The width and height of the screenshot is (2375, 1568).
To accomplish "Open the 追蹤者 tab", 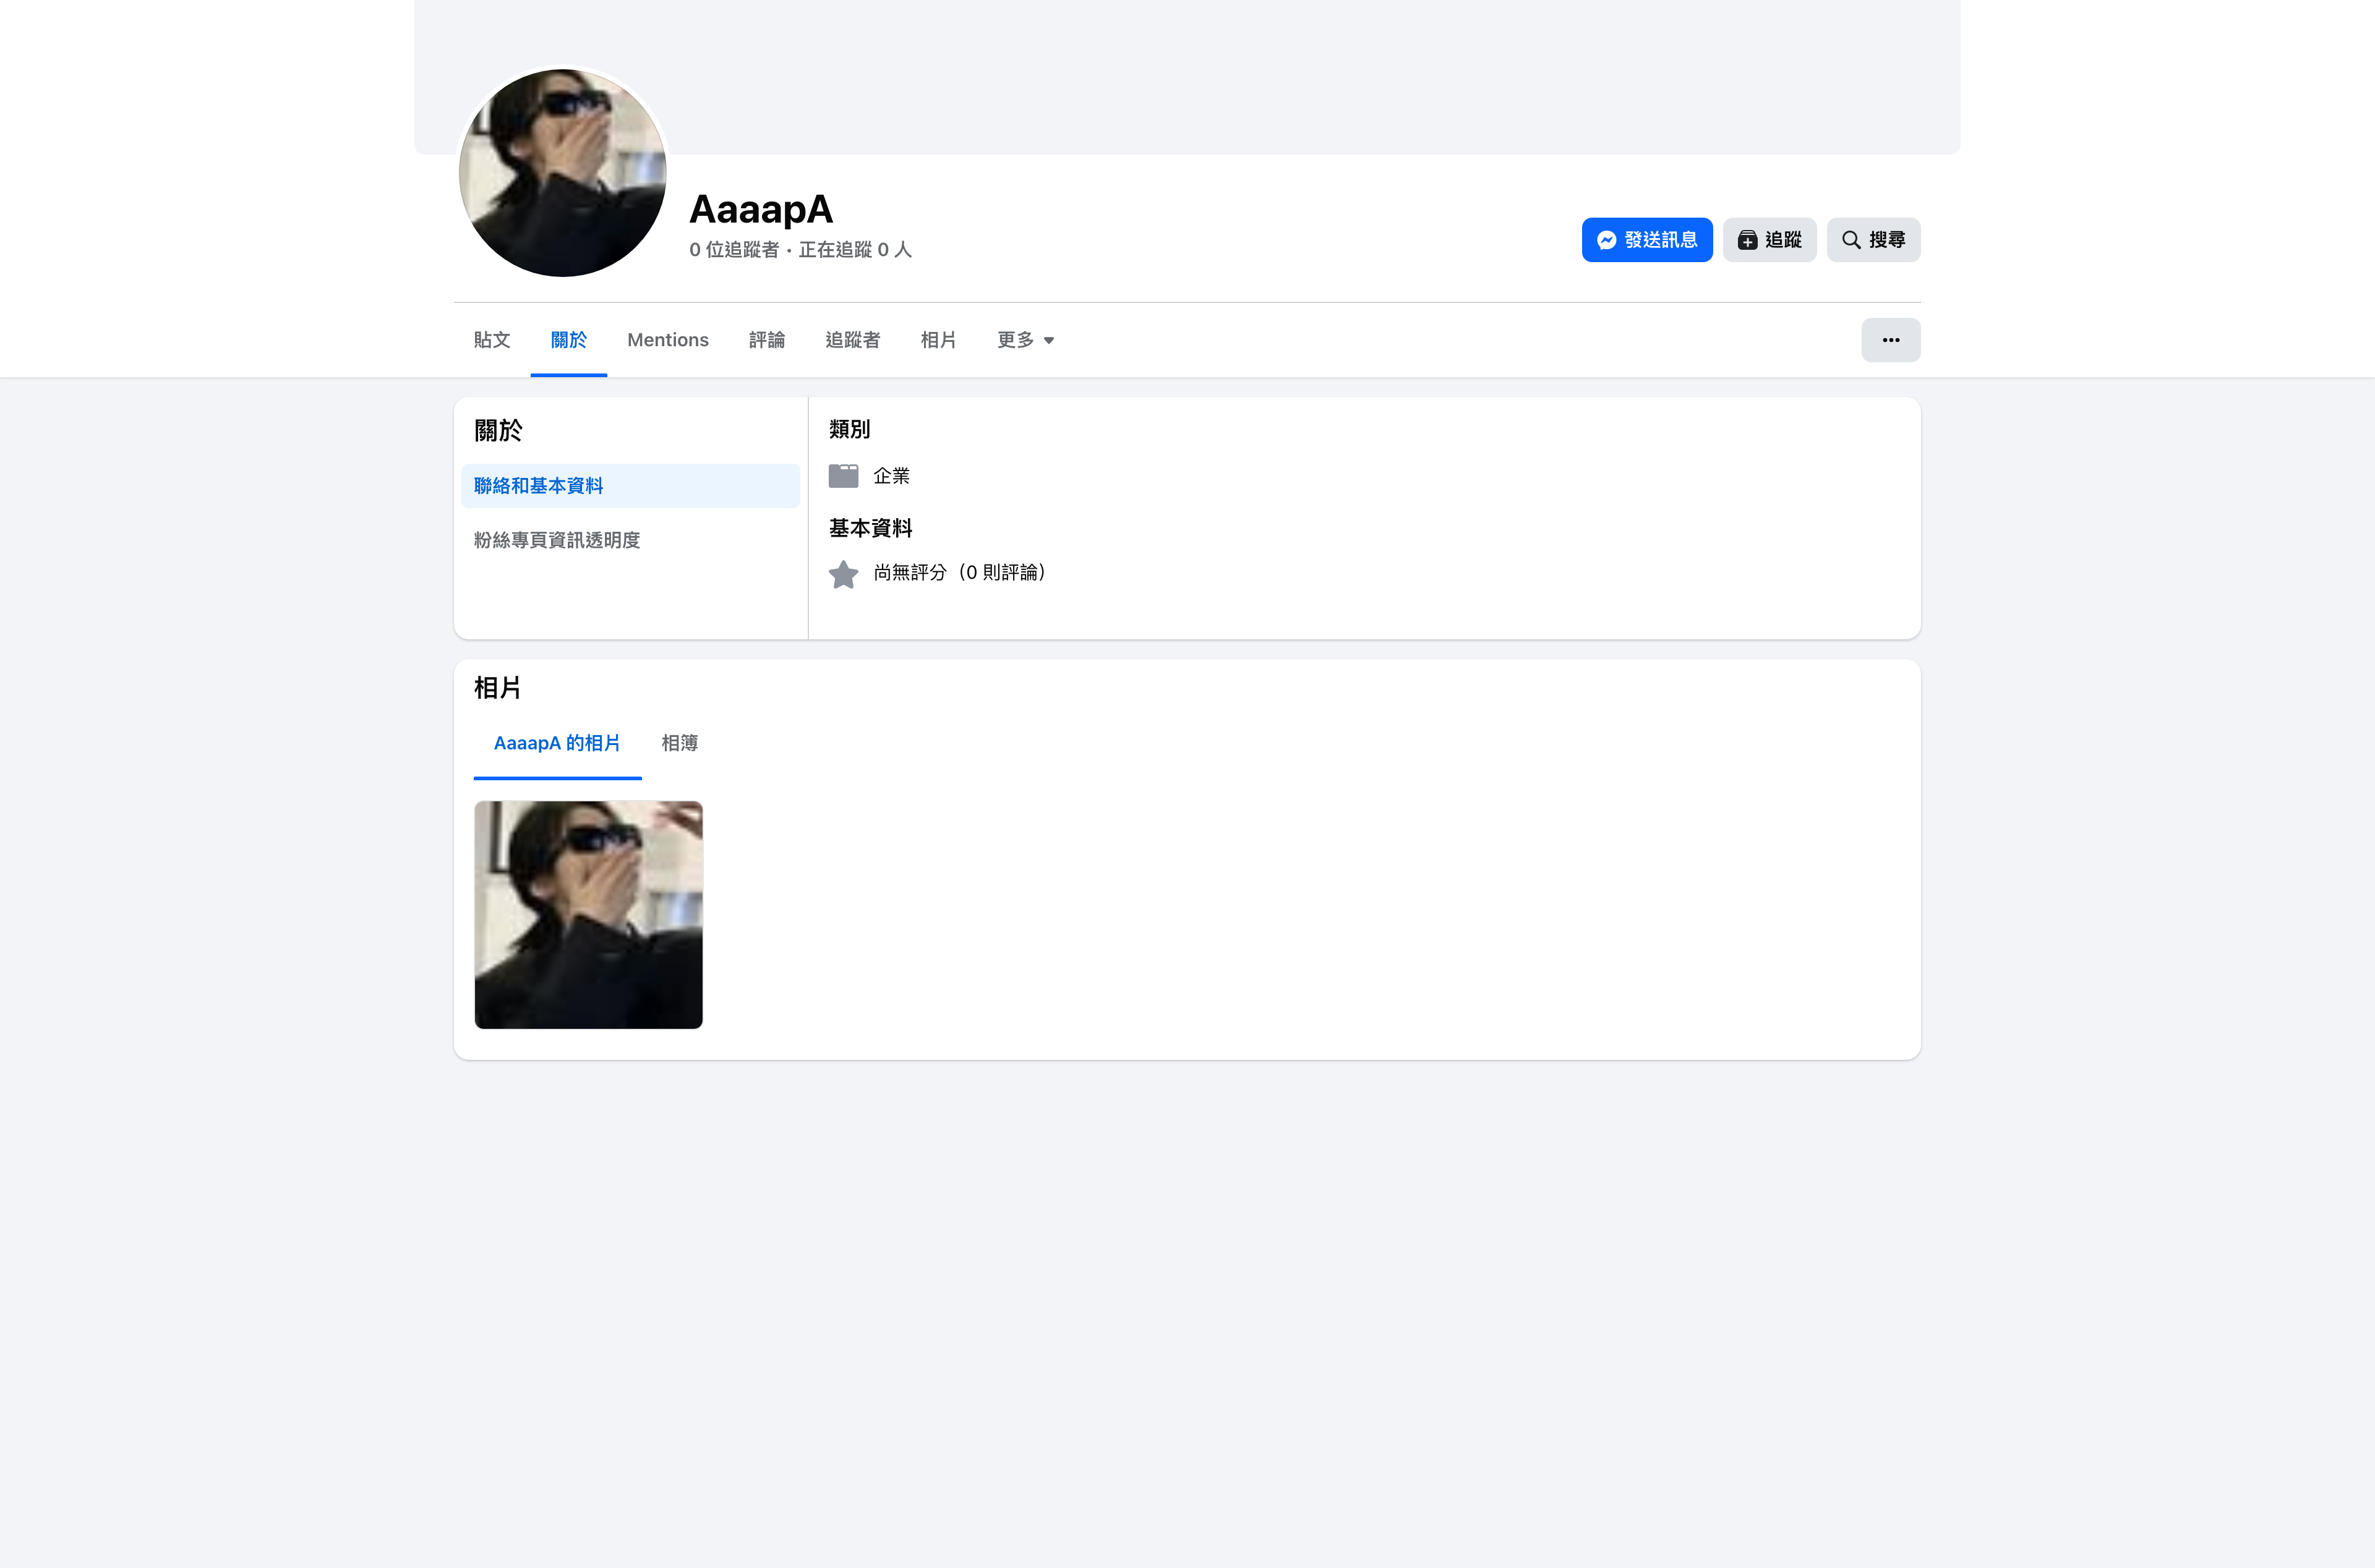I will [x=852, y=340].
